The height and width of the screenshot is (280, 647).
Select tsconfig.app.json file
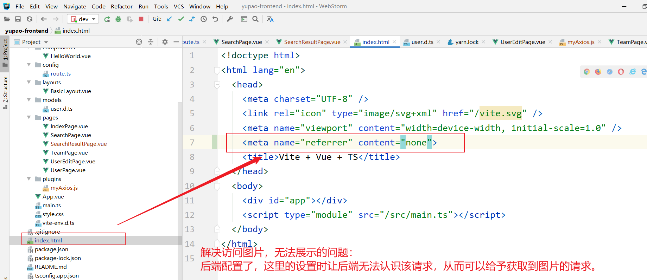(x=57, y=275)
